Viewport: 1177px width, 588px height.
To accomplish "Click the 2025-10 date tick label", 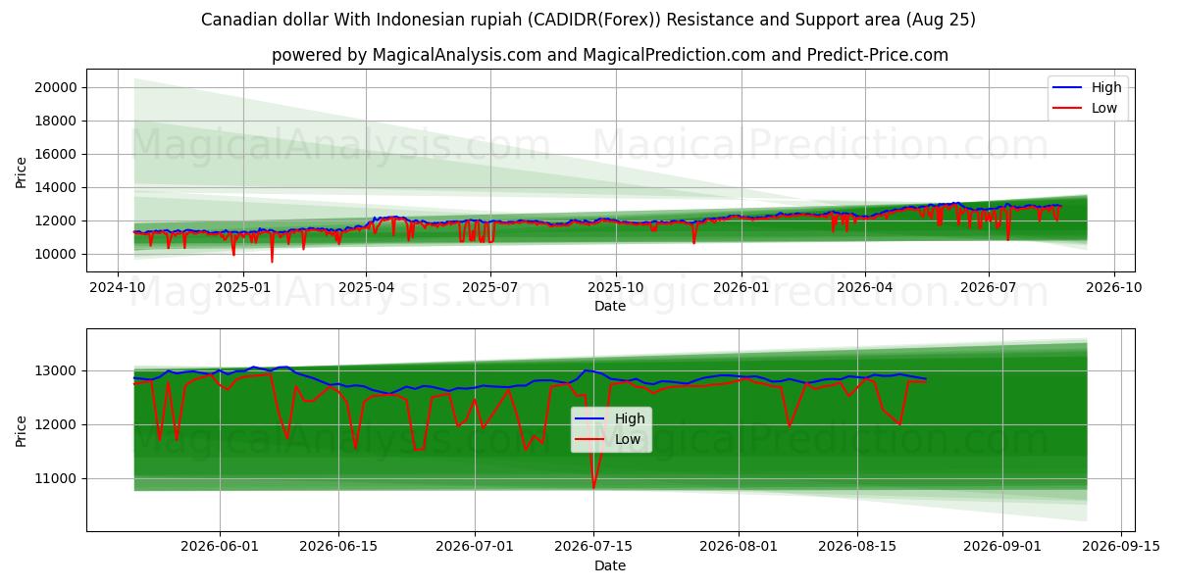I will pos(616,287).
